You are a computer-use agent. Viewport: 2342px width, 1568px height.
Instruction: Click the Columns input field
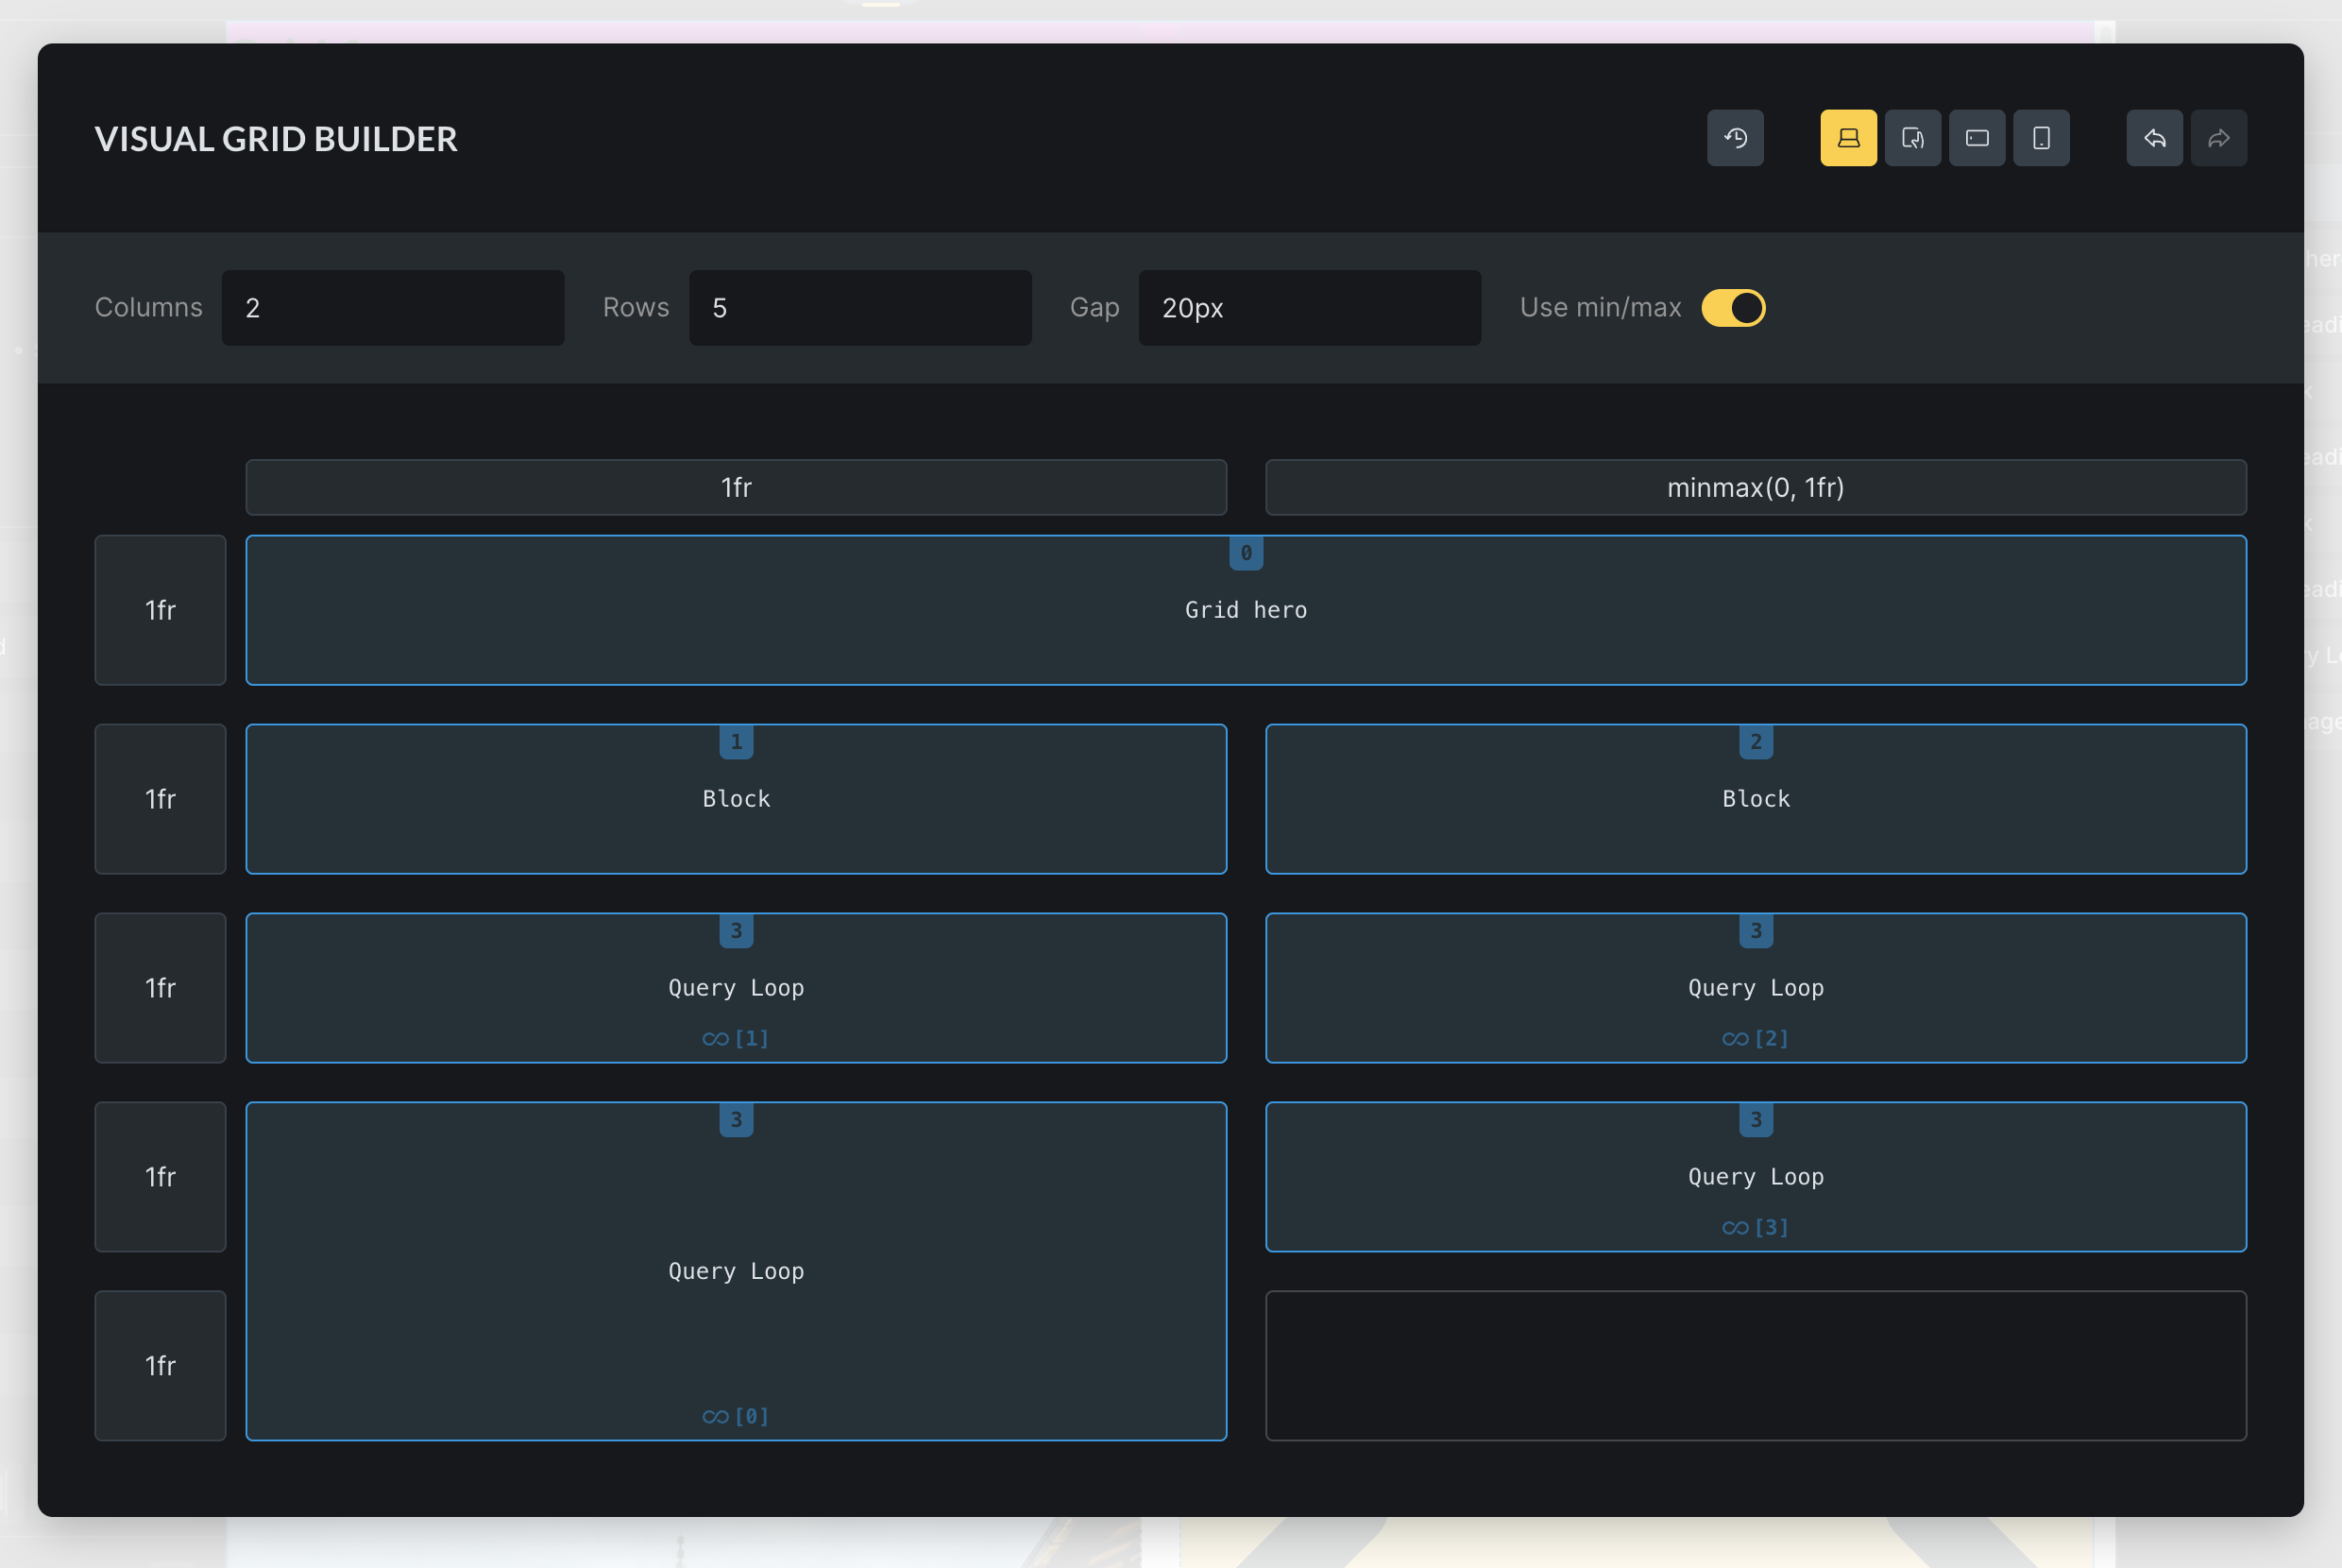coord(392,308)
